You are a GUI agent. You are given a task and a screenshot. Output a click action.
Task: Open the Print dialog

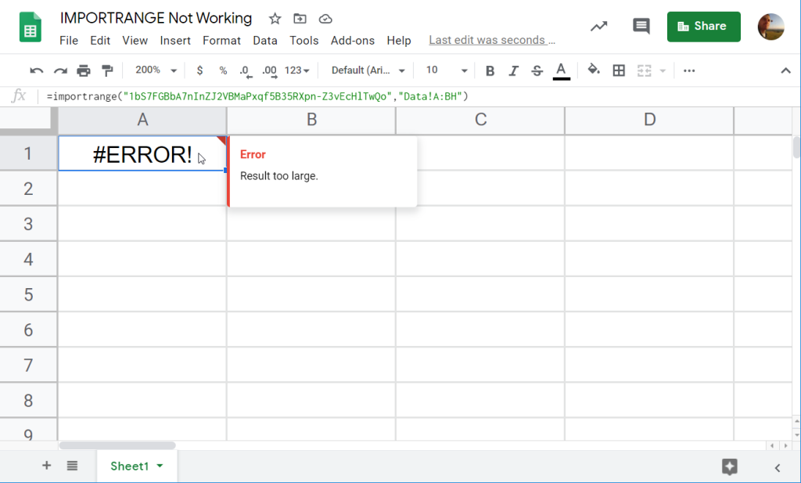coord(83,70)
